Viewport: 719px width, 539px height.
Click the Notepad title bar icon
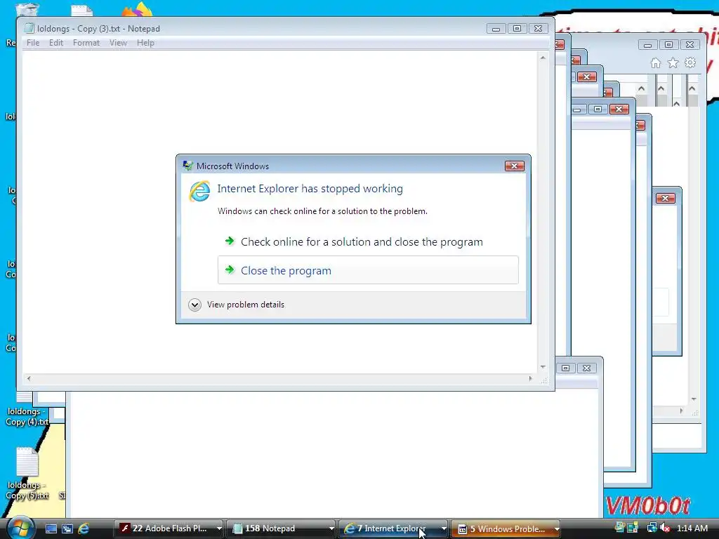click(29, 28)
